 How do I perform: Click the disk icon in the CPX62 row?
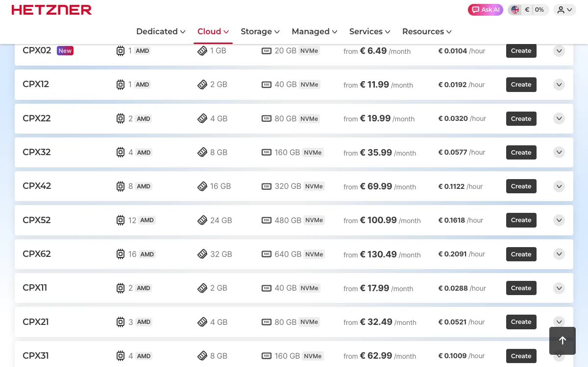click(x=267, y=254)
